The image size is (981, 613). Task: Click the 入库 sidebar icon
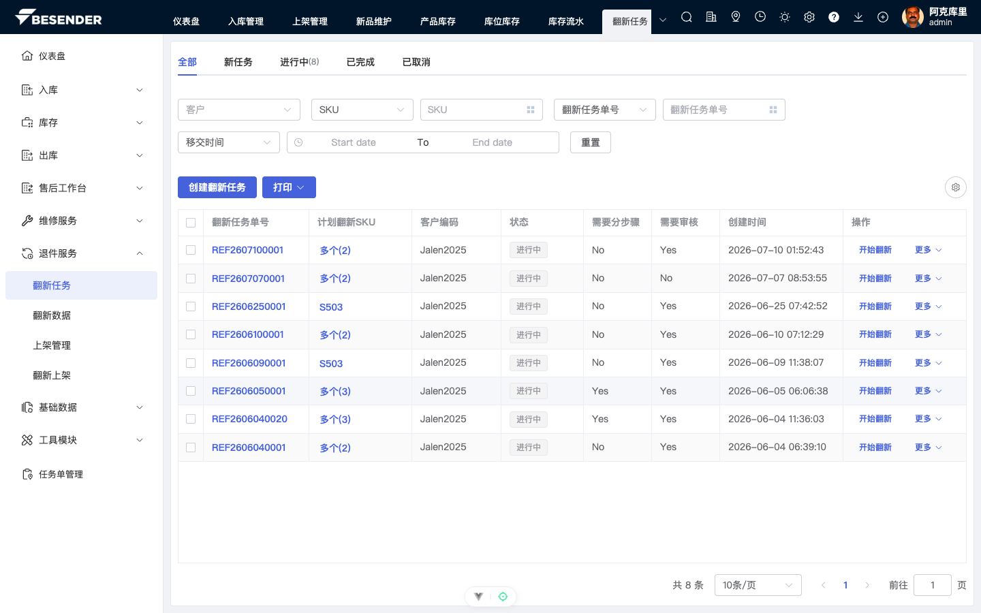27,90
